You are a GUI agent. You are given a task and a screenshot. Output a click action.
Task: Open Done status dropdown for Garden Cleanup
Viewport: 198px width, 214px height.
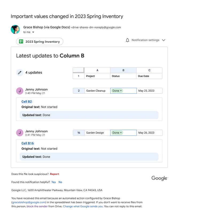117,91
